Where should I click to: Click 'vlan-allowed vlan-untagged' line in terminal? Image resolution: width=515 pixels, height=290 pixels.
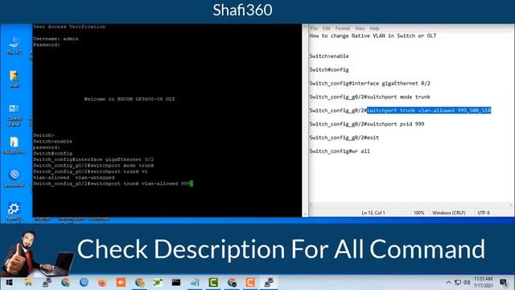click(x=73, y=177)
